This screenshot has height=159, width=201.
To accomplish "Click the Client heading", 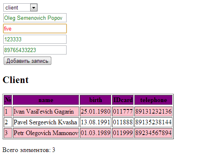I will [16, 80].
